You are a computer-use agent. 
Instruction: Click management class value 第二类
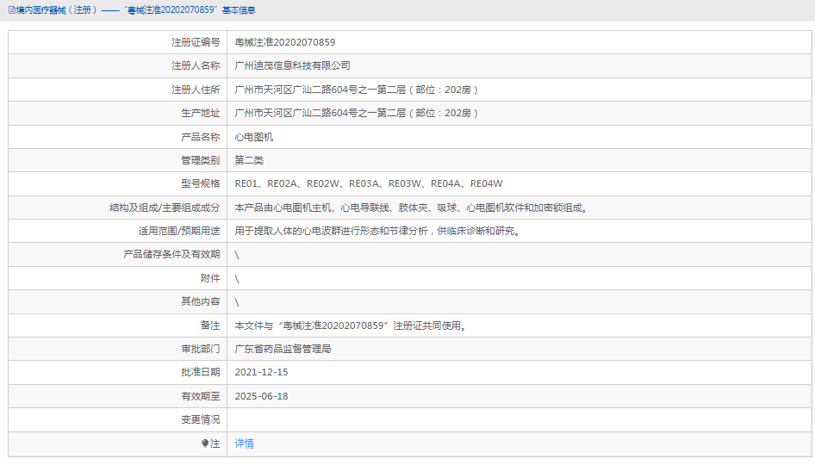click(x=249, y=160)
